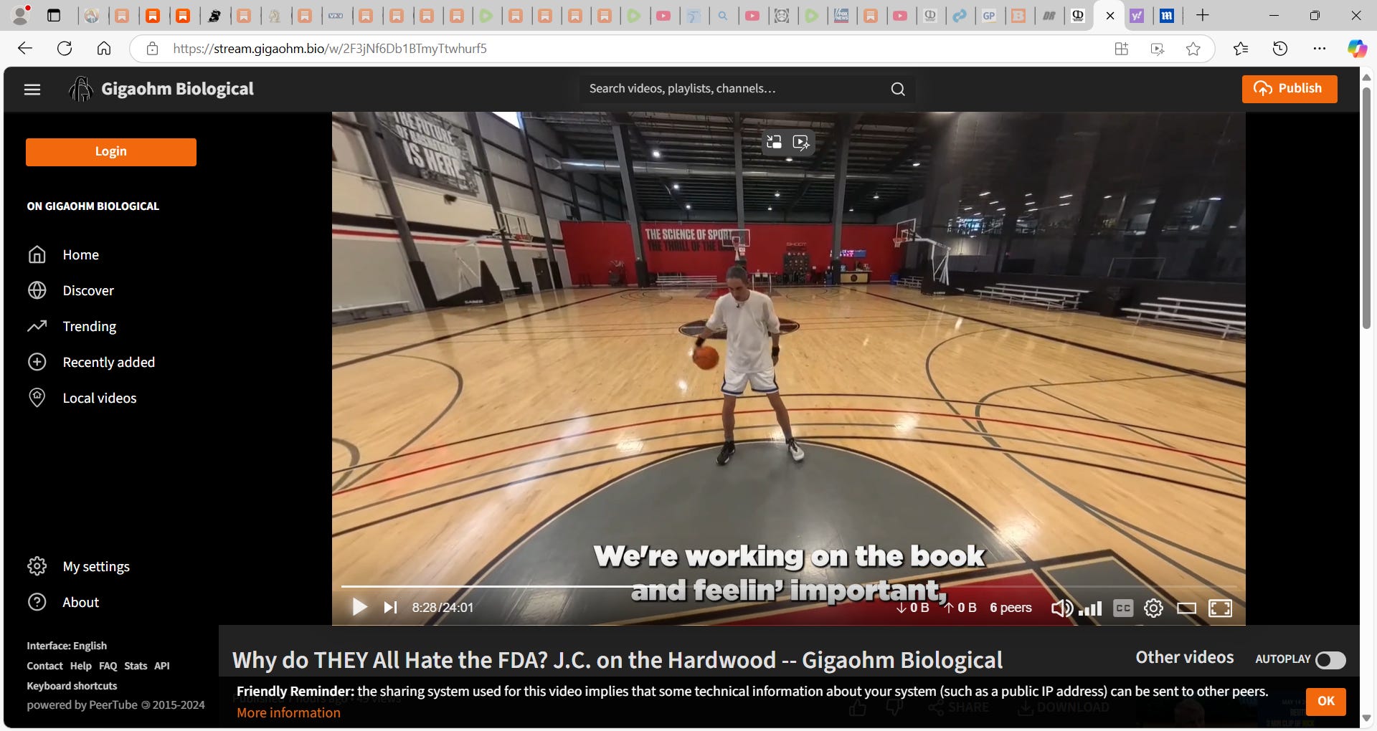
Task: Click the video enhance overlay icon
Action: click(x=801, y=143)
